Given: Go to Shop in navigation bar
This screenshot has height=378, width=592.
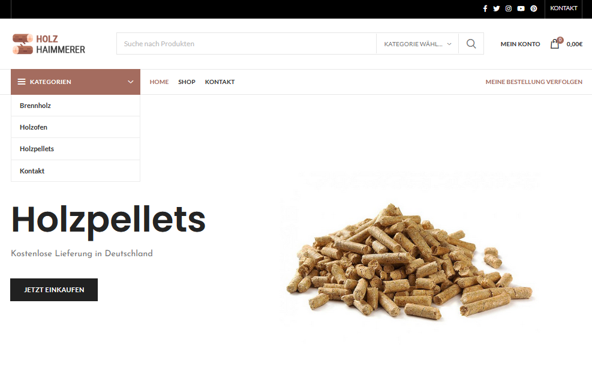Looking at the screenshot, I should [187, 82].
